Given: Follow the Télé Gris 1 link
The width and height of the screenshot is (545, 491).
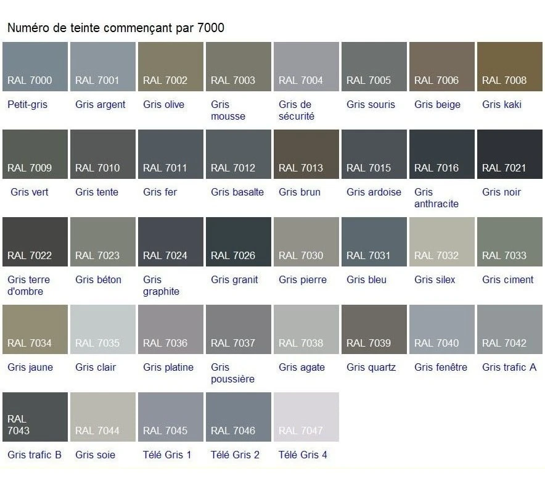Looking at the screenshot, I should point(167,455).
